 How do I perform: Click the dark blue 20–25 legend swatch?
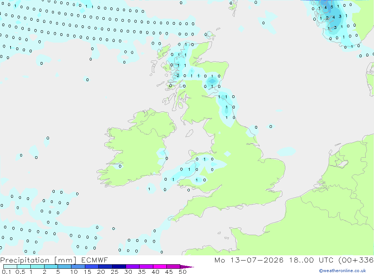105,267
